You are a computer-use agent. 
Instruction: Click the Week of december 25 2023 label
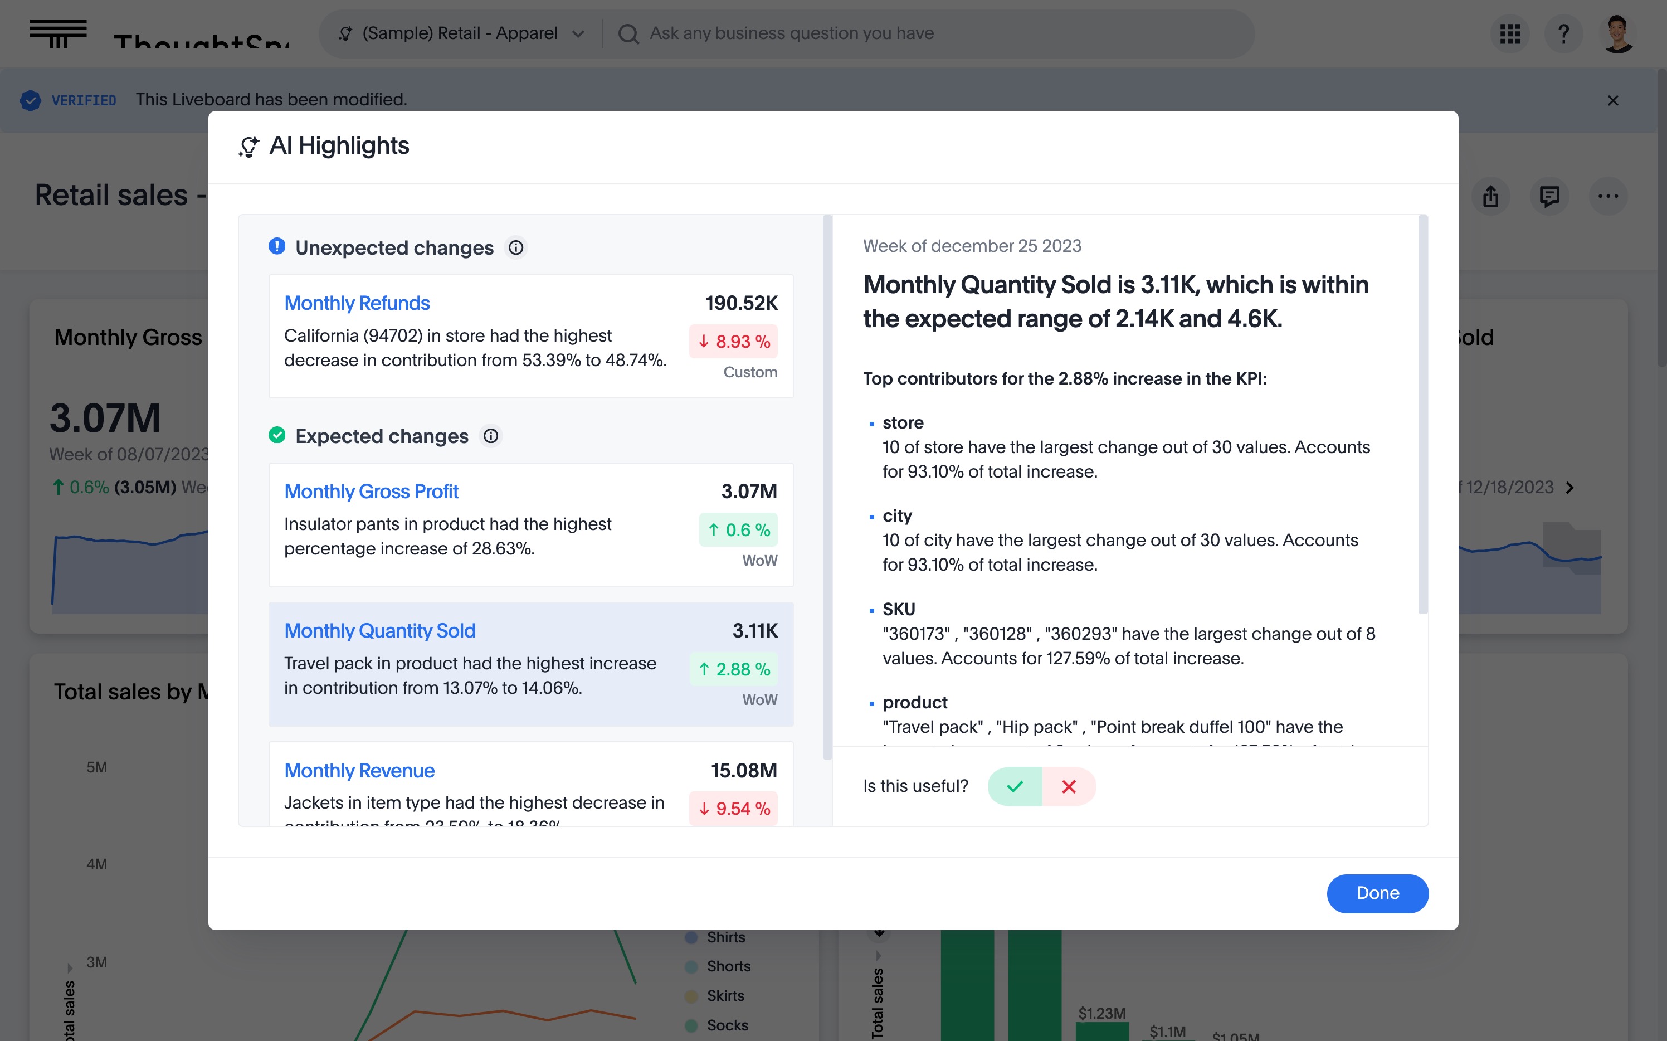point(972,246)
